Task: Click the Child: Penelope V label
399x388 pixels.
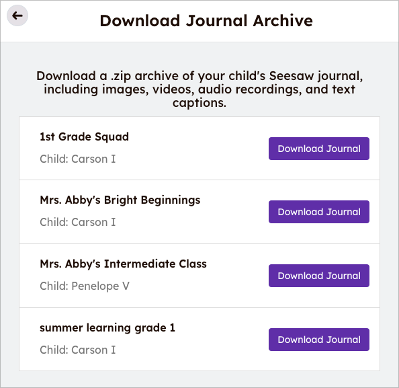Action: (x=85, y=286)
